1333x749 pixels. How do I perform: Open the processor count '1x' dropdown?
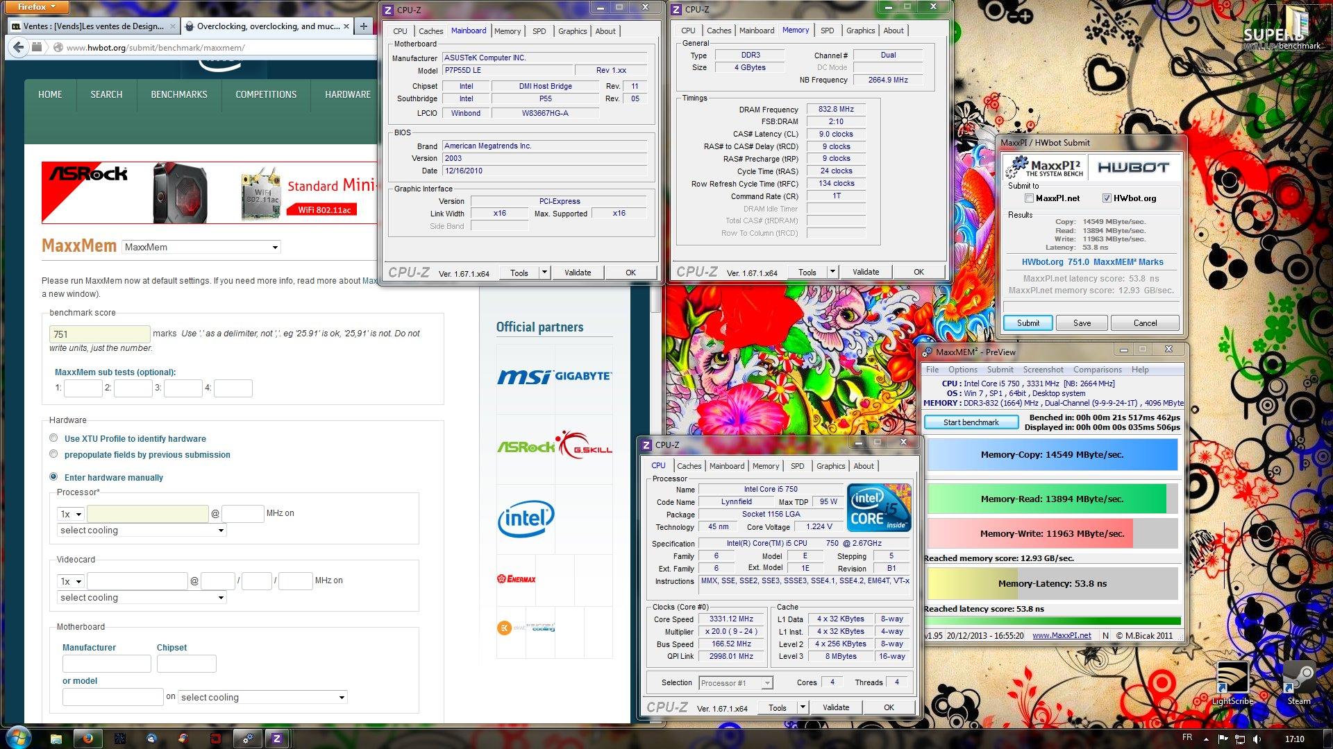pos(71,514)
